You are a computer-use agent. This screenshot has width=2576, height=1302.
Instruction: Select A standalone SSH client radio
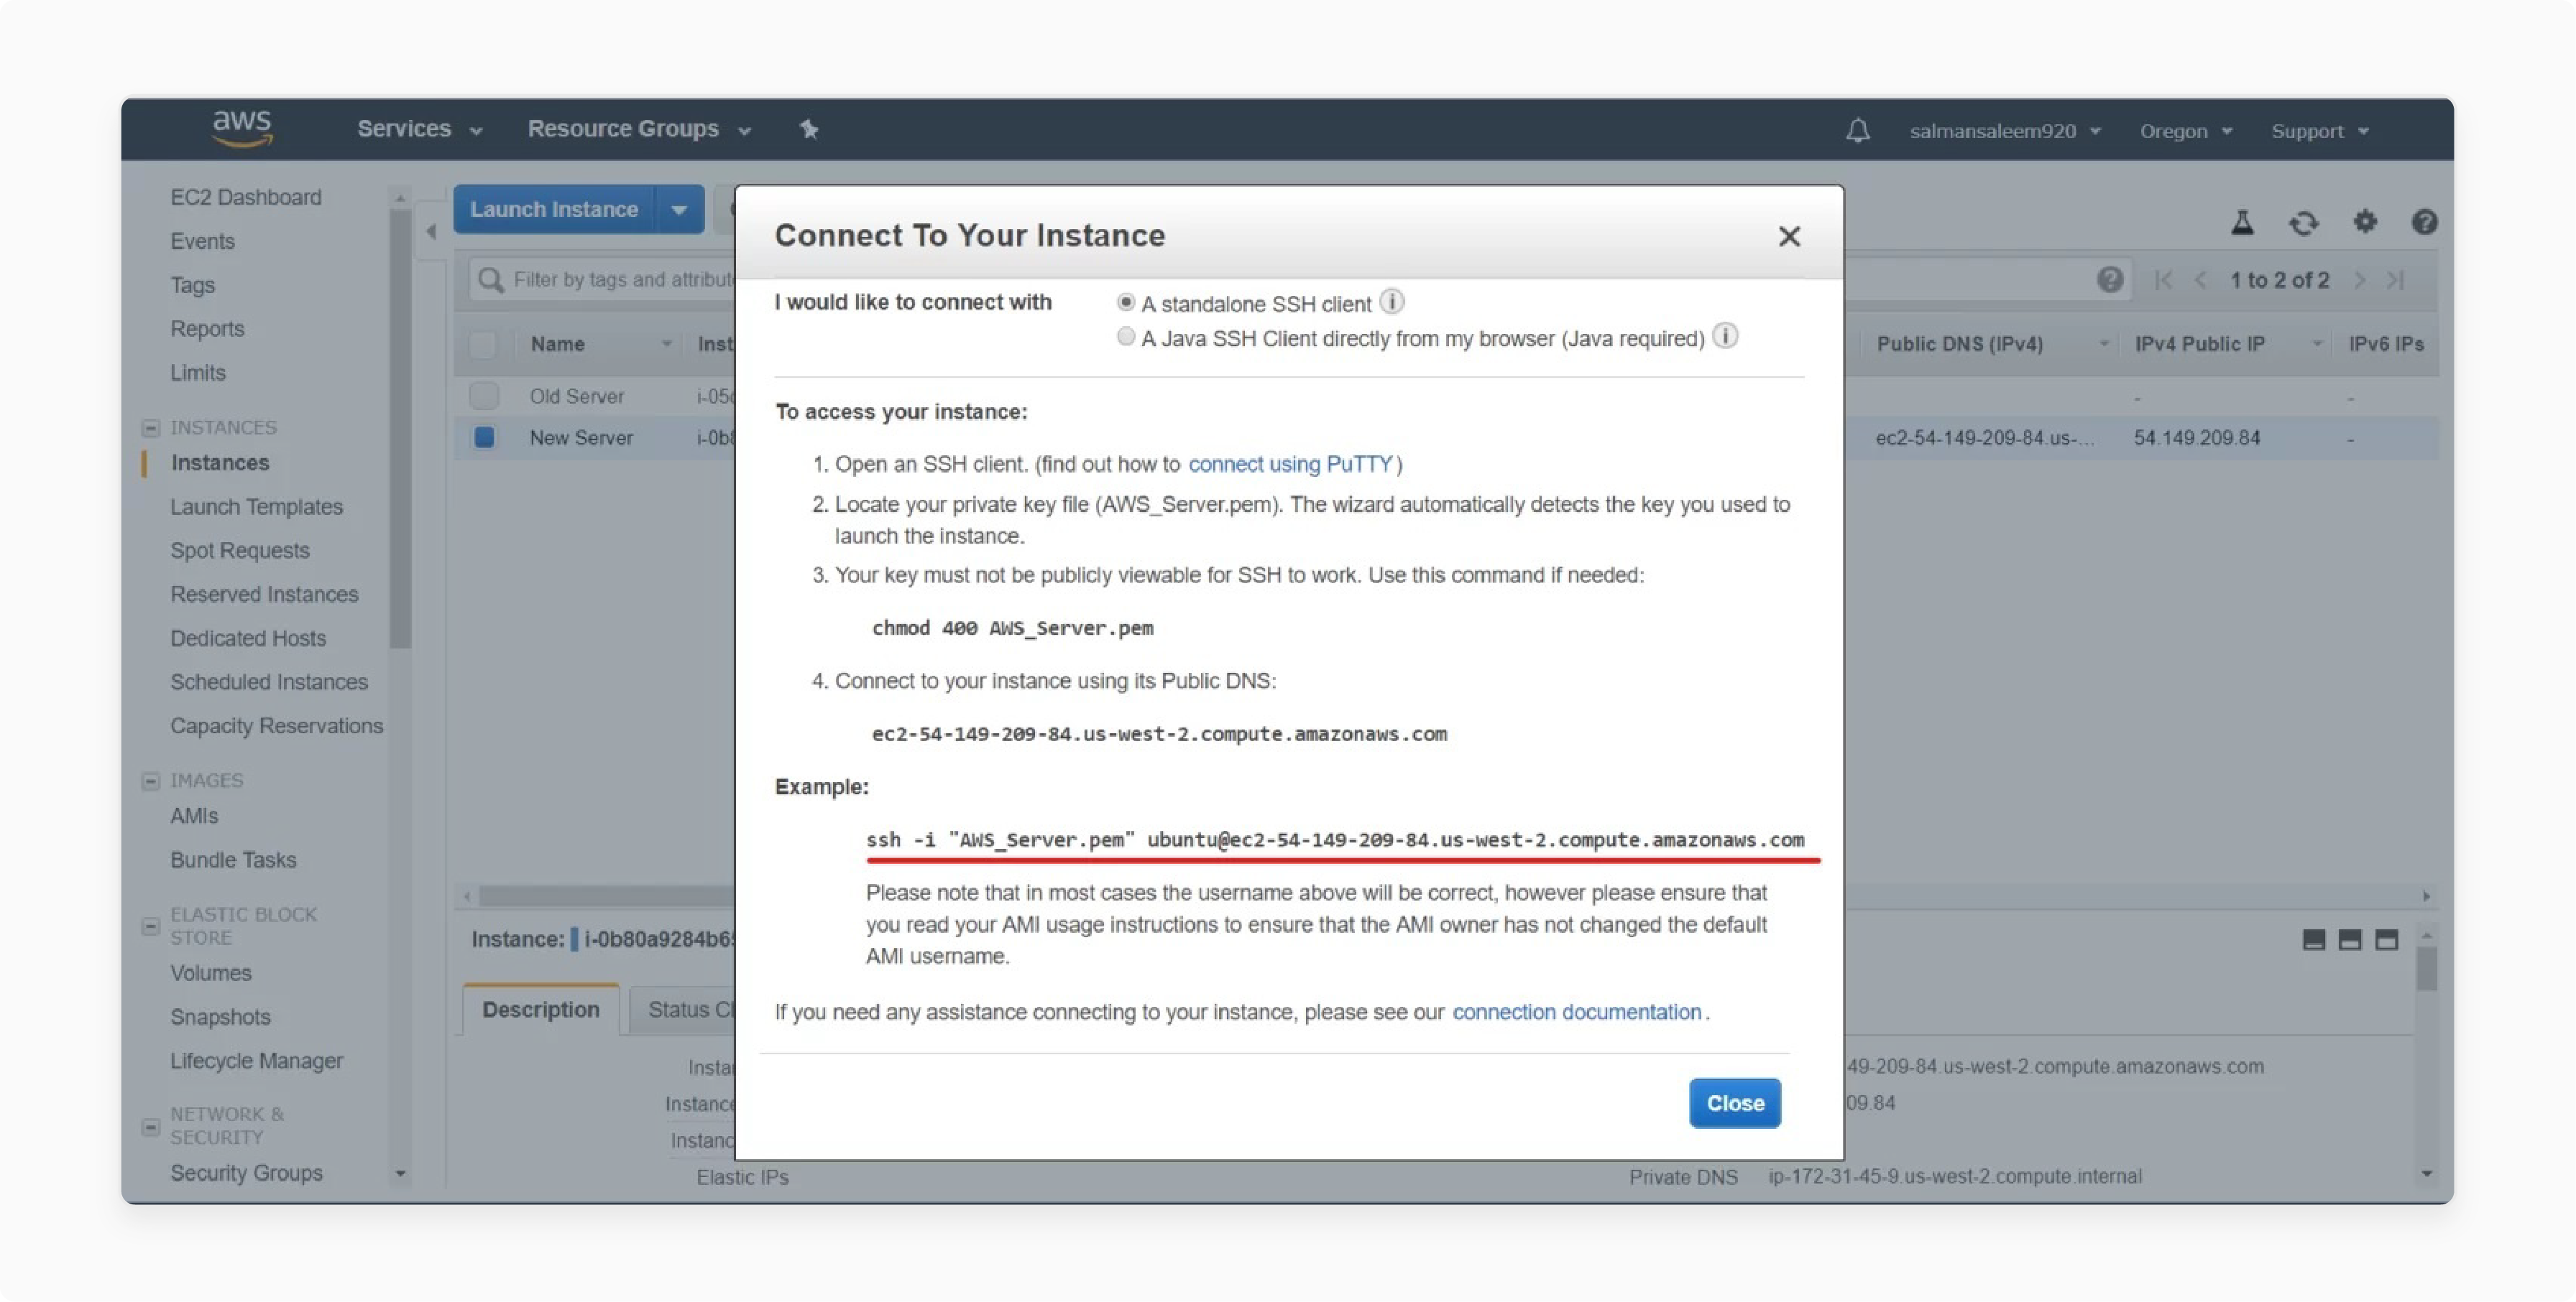pos(1126,302)
